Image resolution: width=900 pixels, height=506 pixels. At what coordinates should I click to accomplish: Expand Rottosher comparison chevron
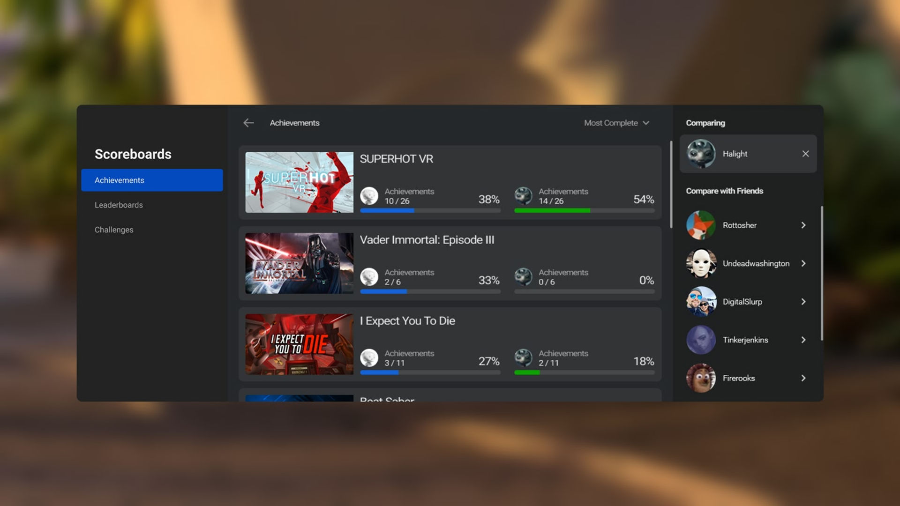(x=803, y=225)
